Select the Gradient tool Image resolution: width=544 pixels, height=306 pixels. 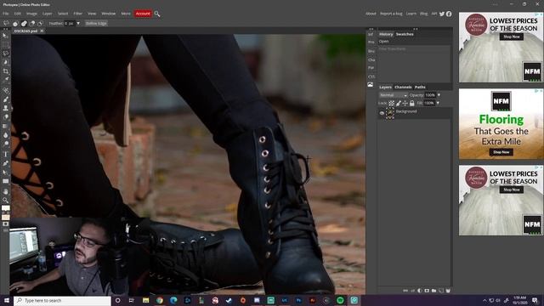tap(5, 127)
